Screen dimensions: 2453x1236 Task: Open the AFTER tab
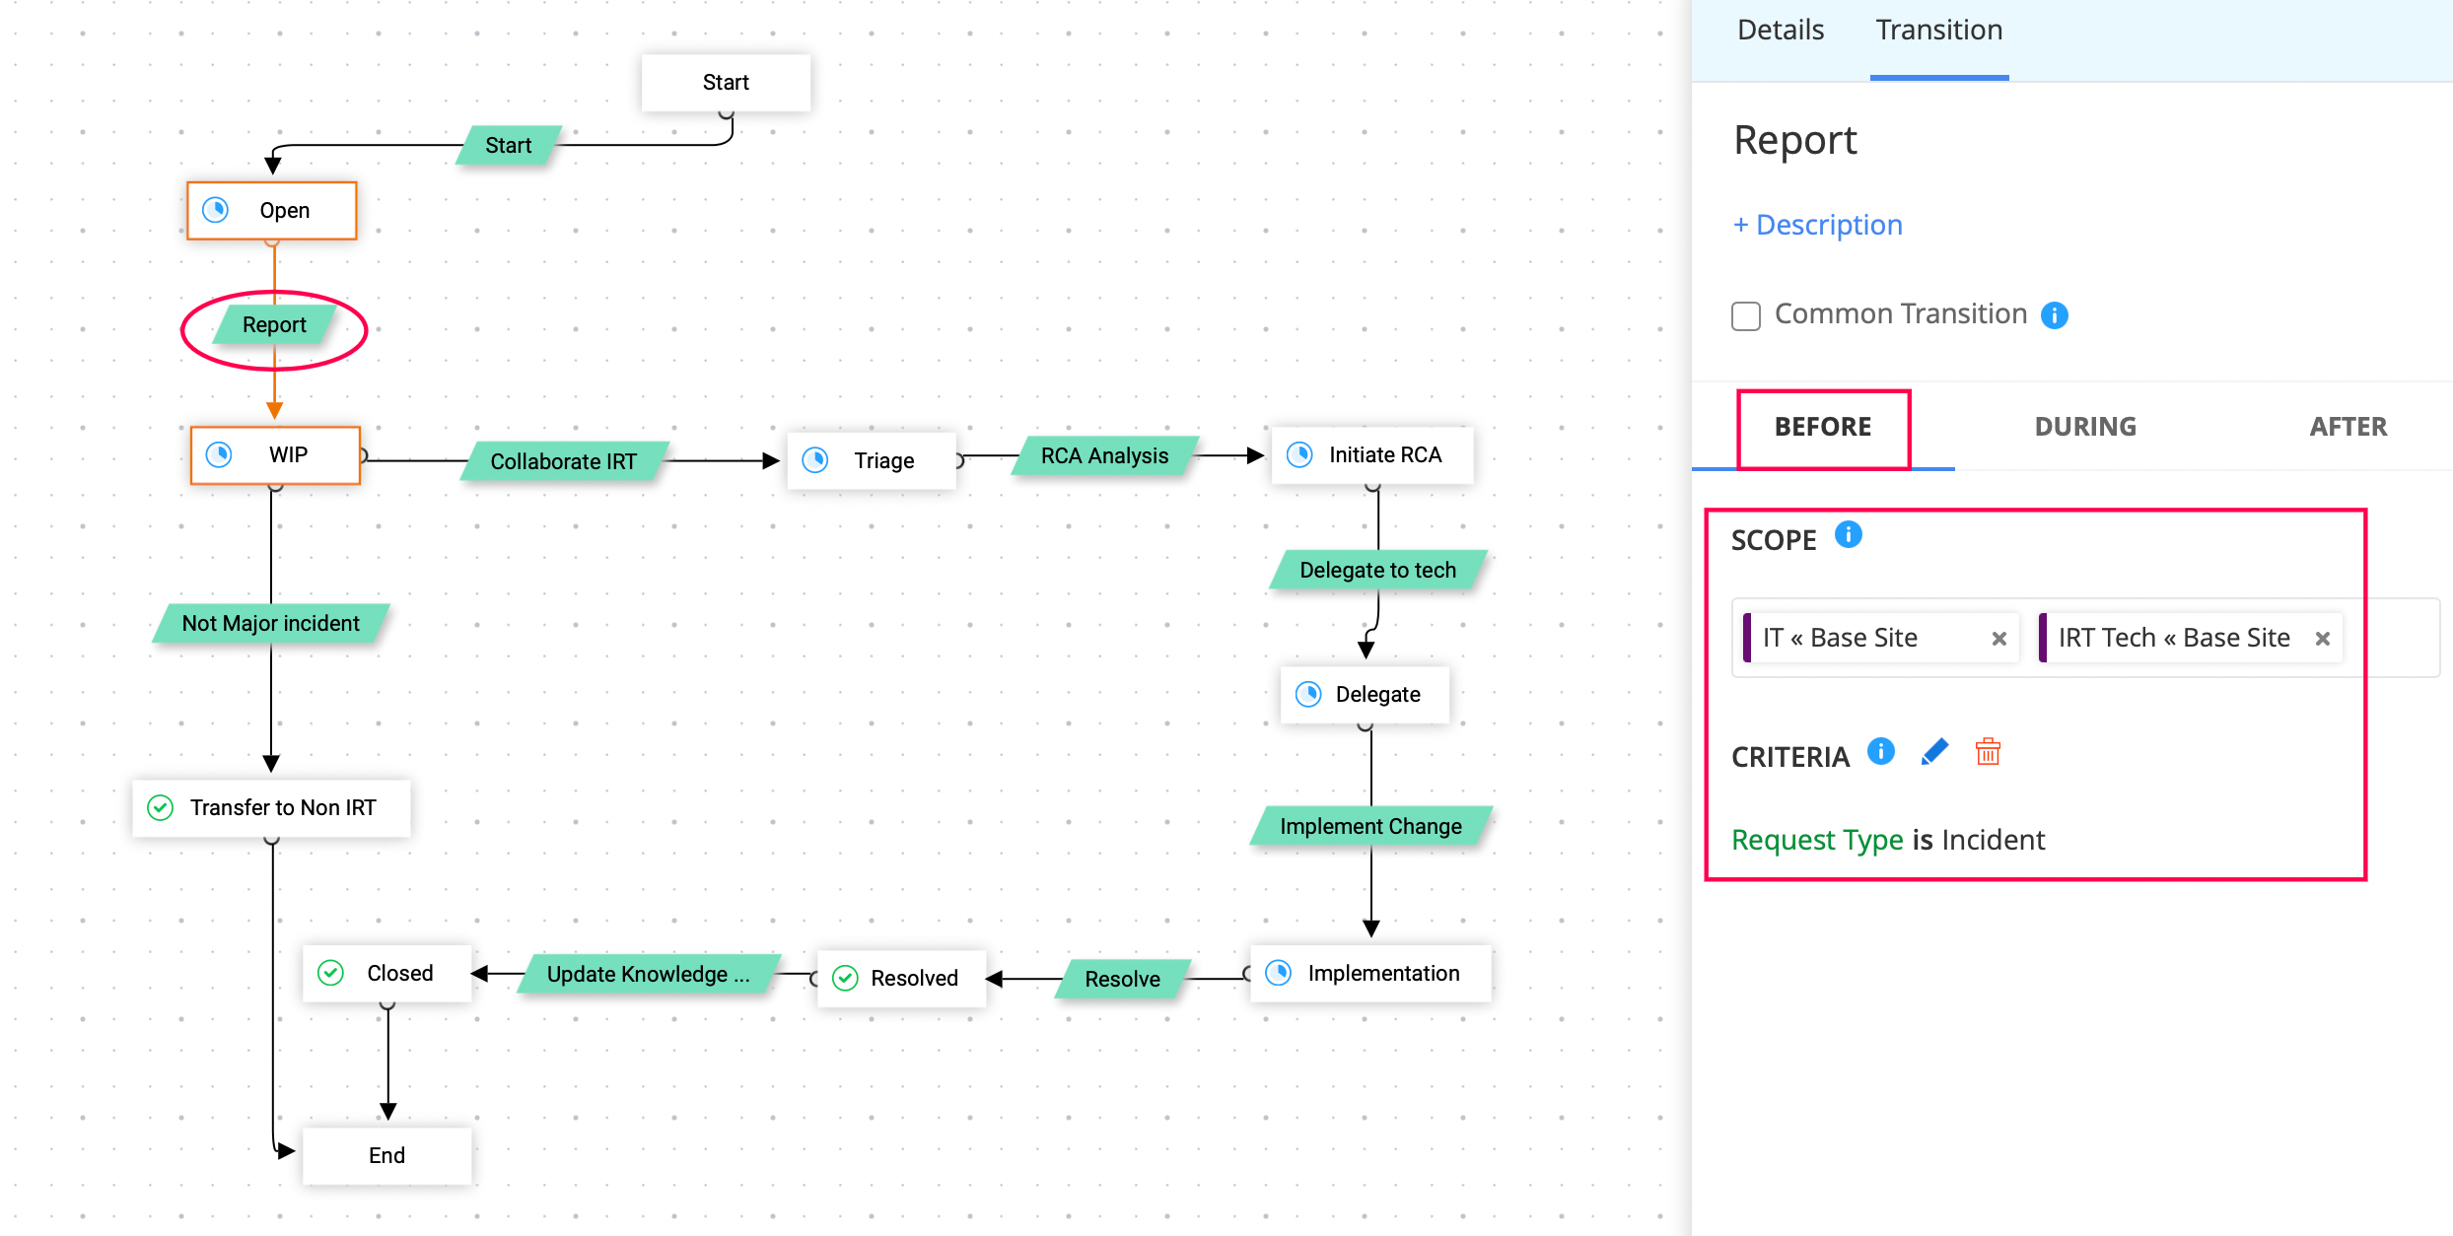point(2348,427)
